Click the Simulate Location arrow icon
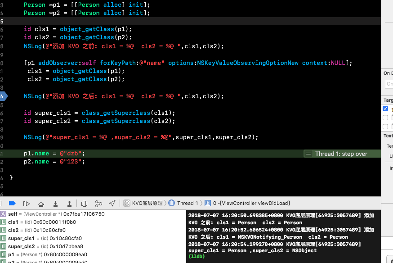The width and height of the screenshot is (393, 263). tap(112, 203)
